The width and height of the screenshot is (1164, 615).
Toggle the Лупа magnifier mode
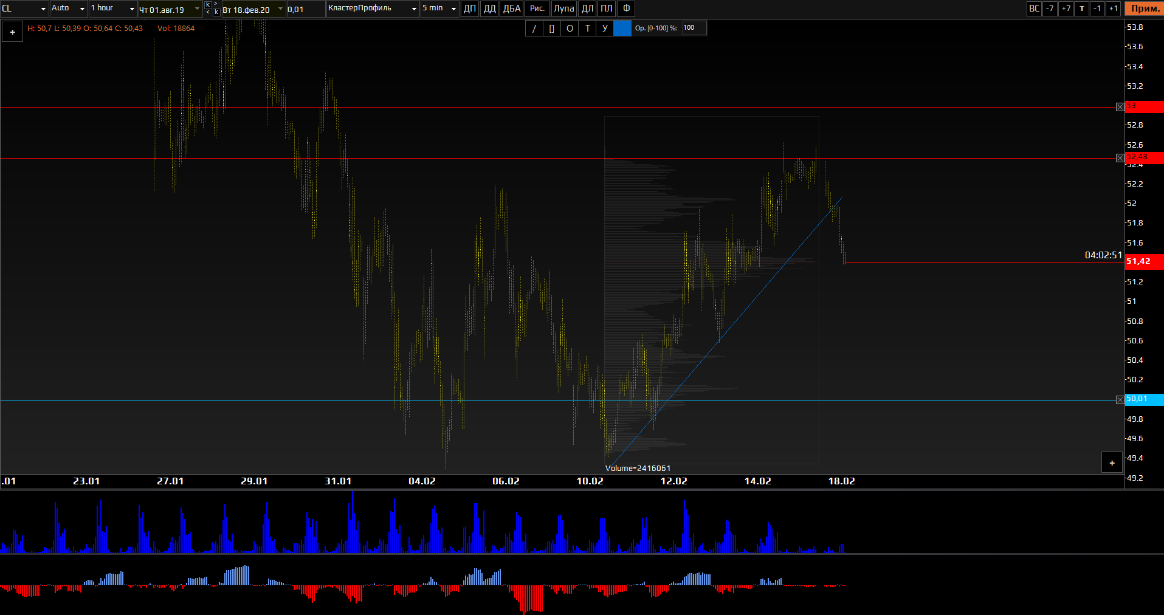[x=563, y=9]
